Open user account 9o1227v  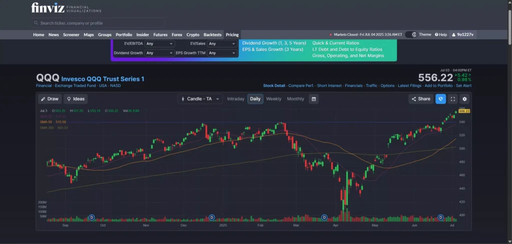click(x=462, y=34)
